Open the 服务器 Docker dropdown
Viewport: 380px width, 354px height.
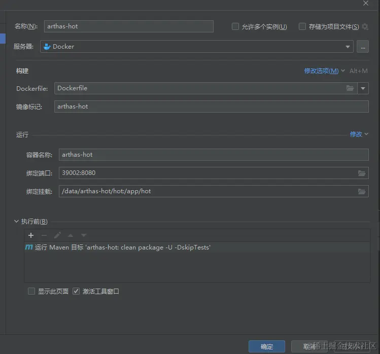tap(196, 47)
